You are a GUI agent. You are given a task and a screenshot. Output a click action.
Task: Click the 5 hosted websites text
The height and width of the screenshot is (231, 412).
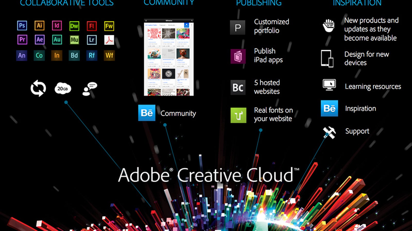(x=267, y=87)
